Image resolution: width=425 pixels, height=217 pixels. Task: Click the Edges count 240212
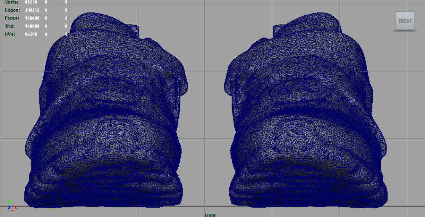[x=32, y=10]
